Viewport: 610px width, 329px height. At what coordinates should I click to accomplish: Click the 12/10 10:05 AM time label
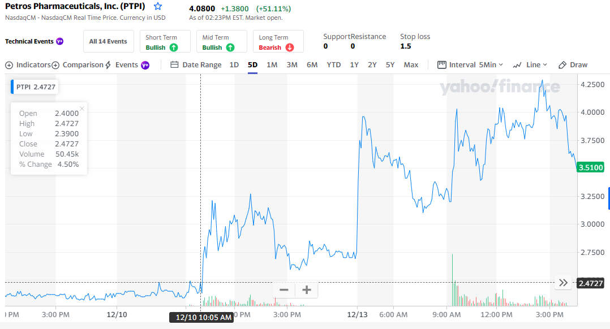click(201, 317)
